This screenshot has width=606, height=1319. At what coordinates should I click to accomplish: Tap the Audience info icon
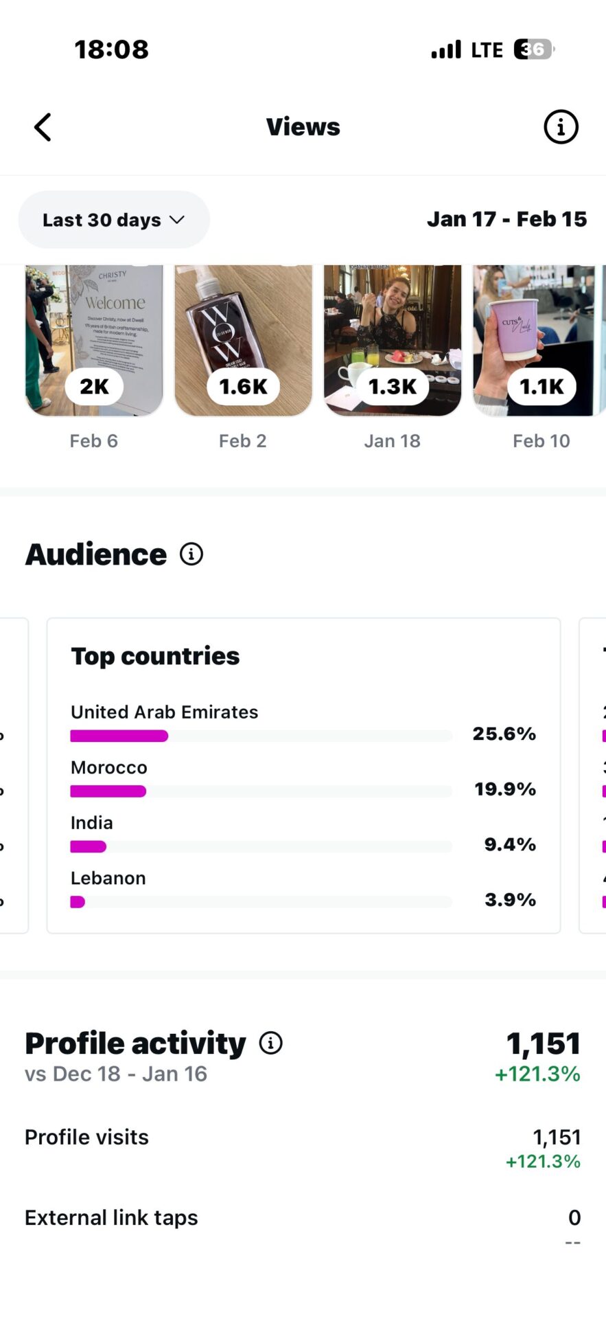pyautogui.click(x=191, y=554)
